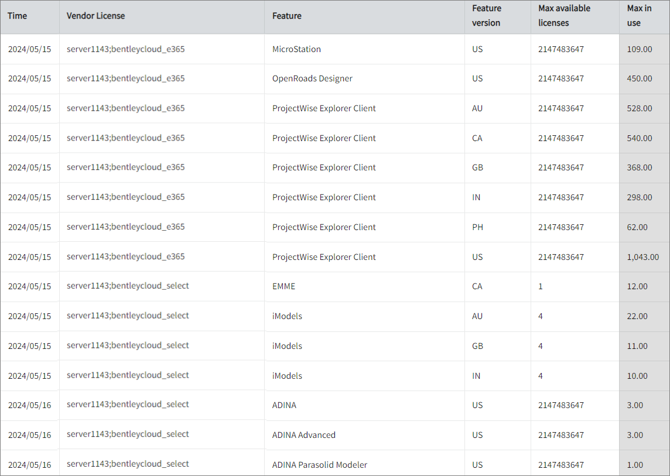Screen dimensions: 670x476
Task: Sort by the Vendor License column header
Action: click(x=95, y=16)
